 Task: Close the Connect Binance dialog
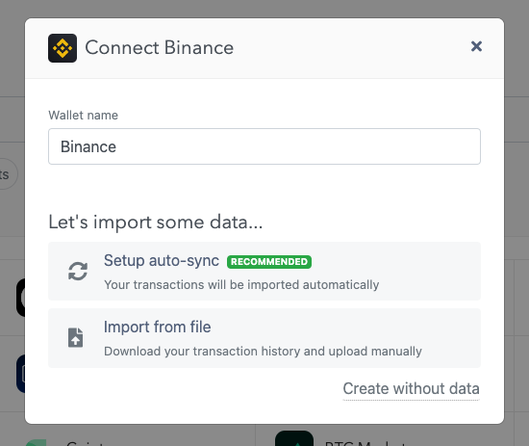click(x=476, y=46)
